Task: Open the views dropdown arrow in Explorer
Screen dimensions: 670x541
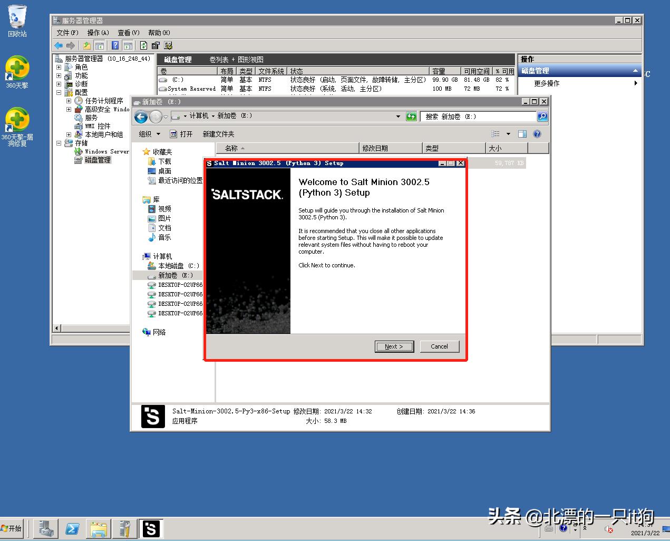Action: point(509,134)
